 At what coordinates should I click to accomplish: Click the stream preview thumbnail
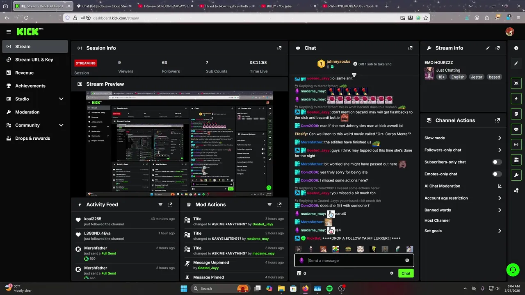point(179,144)
